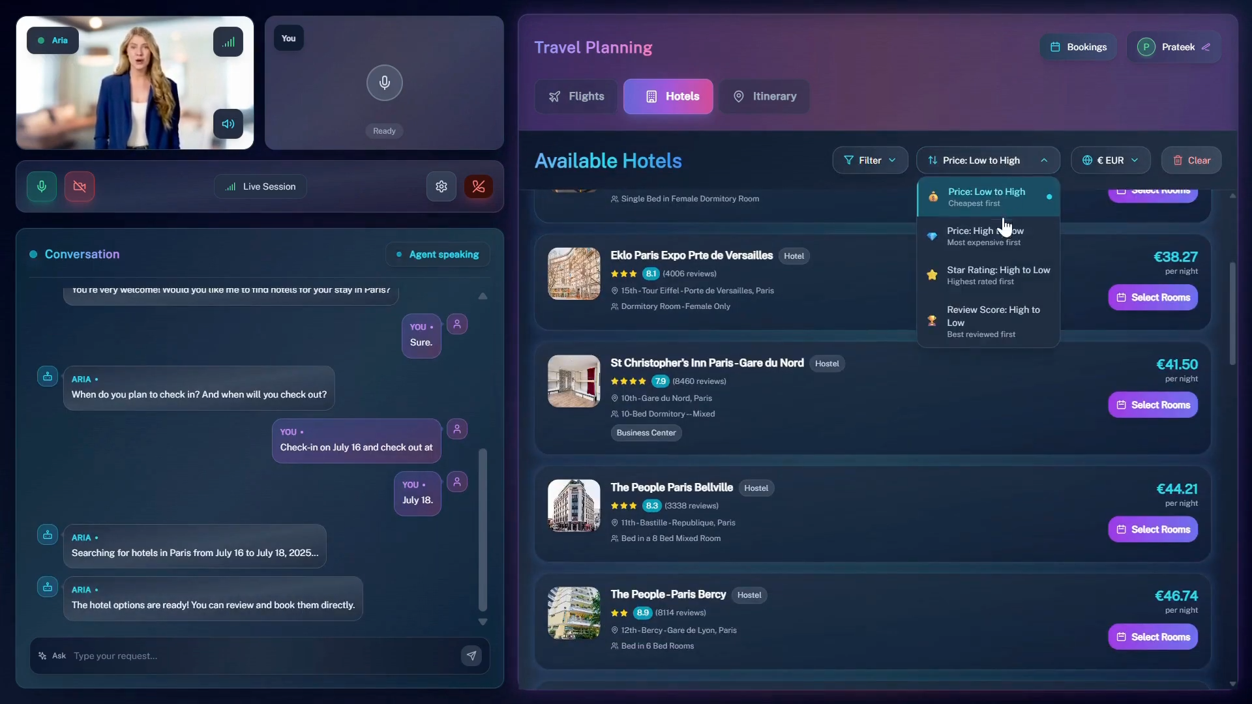
Task: Click the conversation panel scrollbar
Action: point(483,528)
